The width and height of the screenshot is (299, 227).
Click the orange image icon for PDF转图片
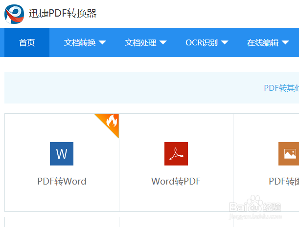(289, 154)
